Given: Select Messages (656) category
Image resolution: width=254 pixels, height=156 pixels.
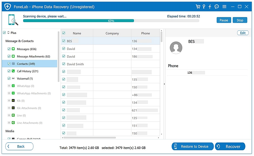Looking at the screenshot, I should pos(27,49).
